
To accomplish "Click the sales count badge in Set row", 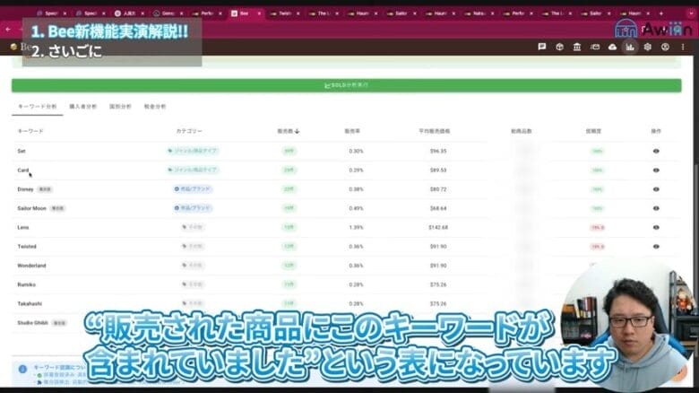I will point(289,151).
